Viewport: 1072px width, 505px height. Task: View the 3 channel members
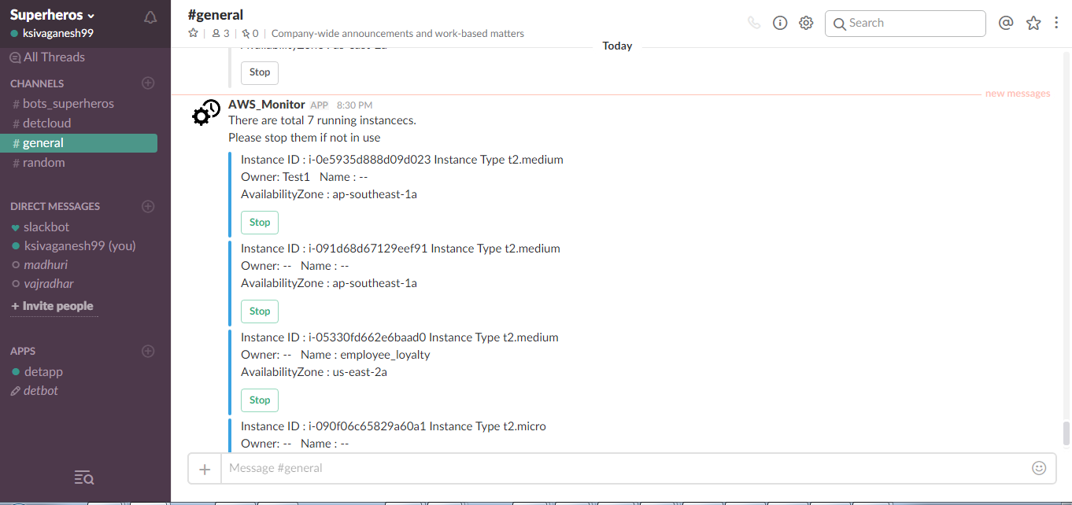click(x=221, y=34)
